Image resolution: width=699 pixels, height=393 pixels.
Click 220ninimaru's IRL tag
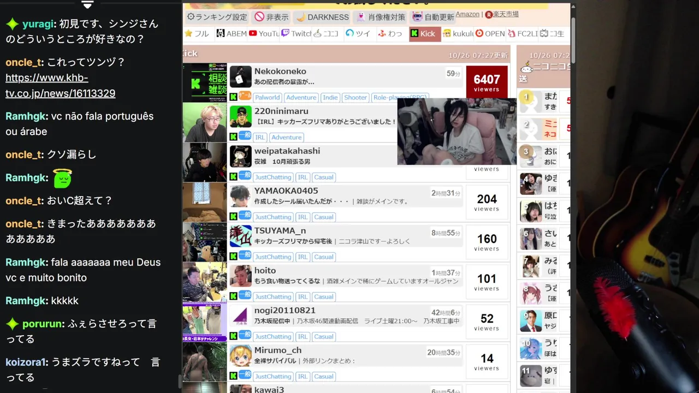tap(260, 138)
